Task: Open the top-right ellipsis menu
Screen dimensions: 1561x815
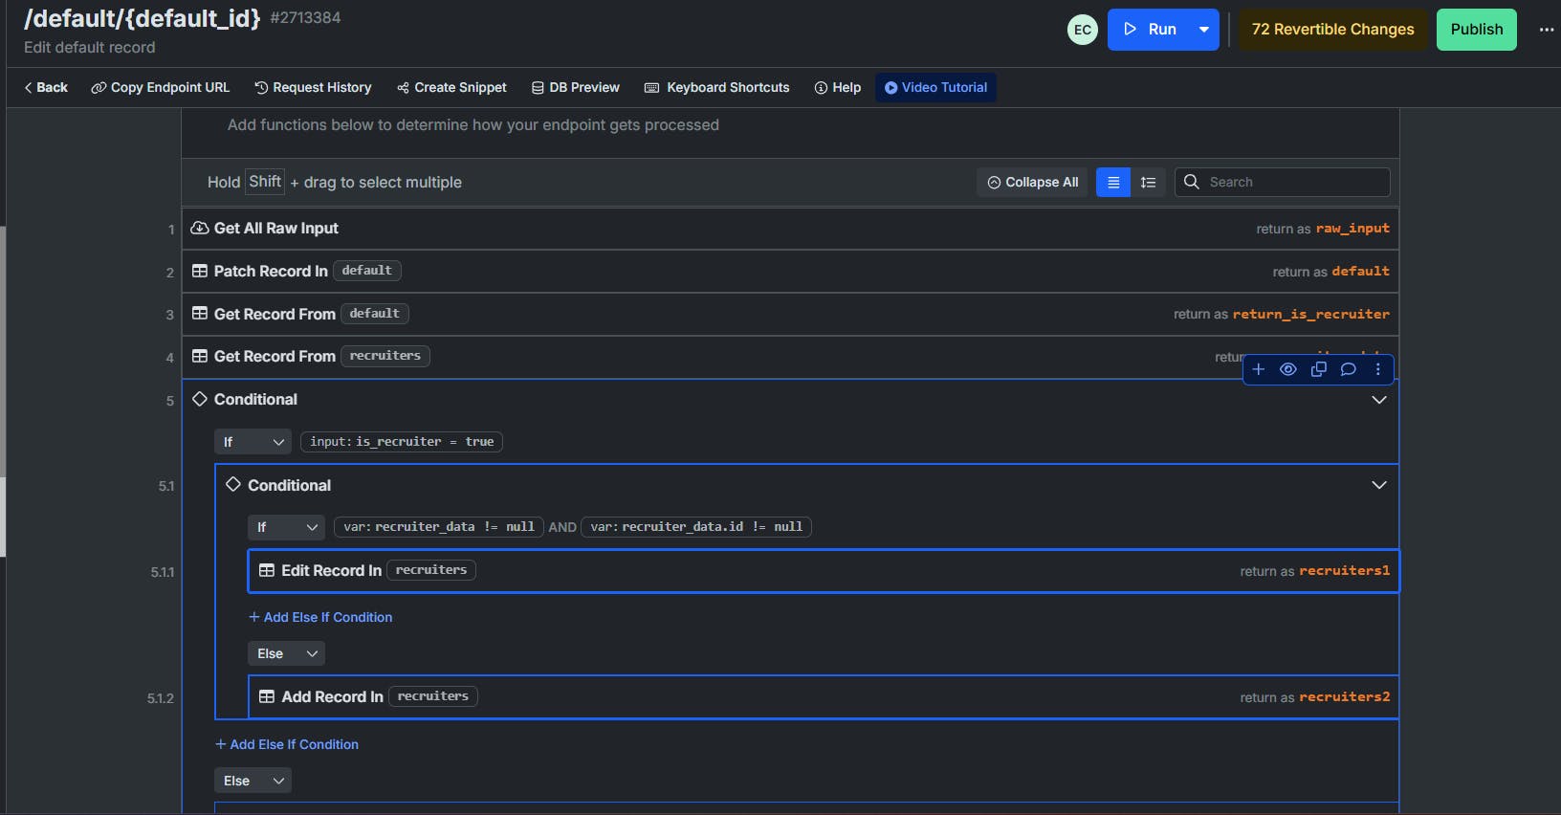Action: coord(1547,30)
